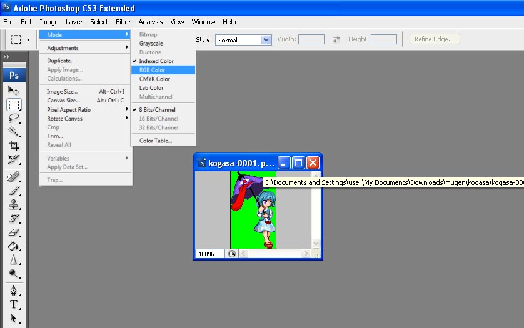Choose Trim from Image menu
Viewport: 524px width, 328px height.
click(x=84, y=136)
